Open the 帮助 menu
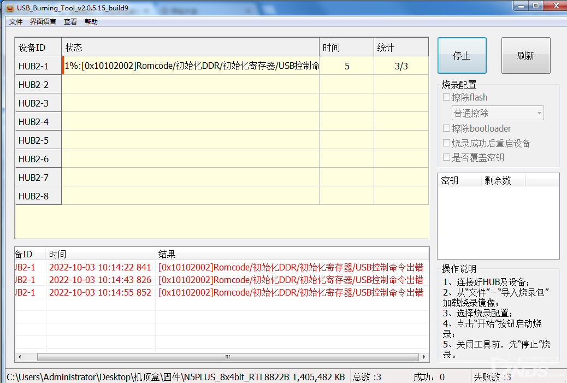The height and width of the screenshot is (383, 567). click(x=91, y=22)
